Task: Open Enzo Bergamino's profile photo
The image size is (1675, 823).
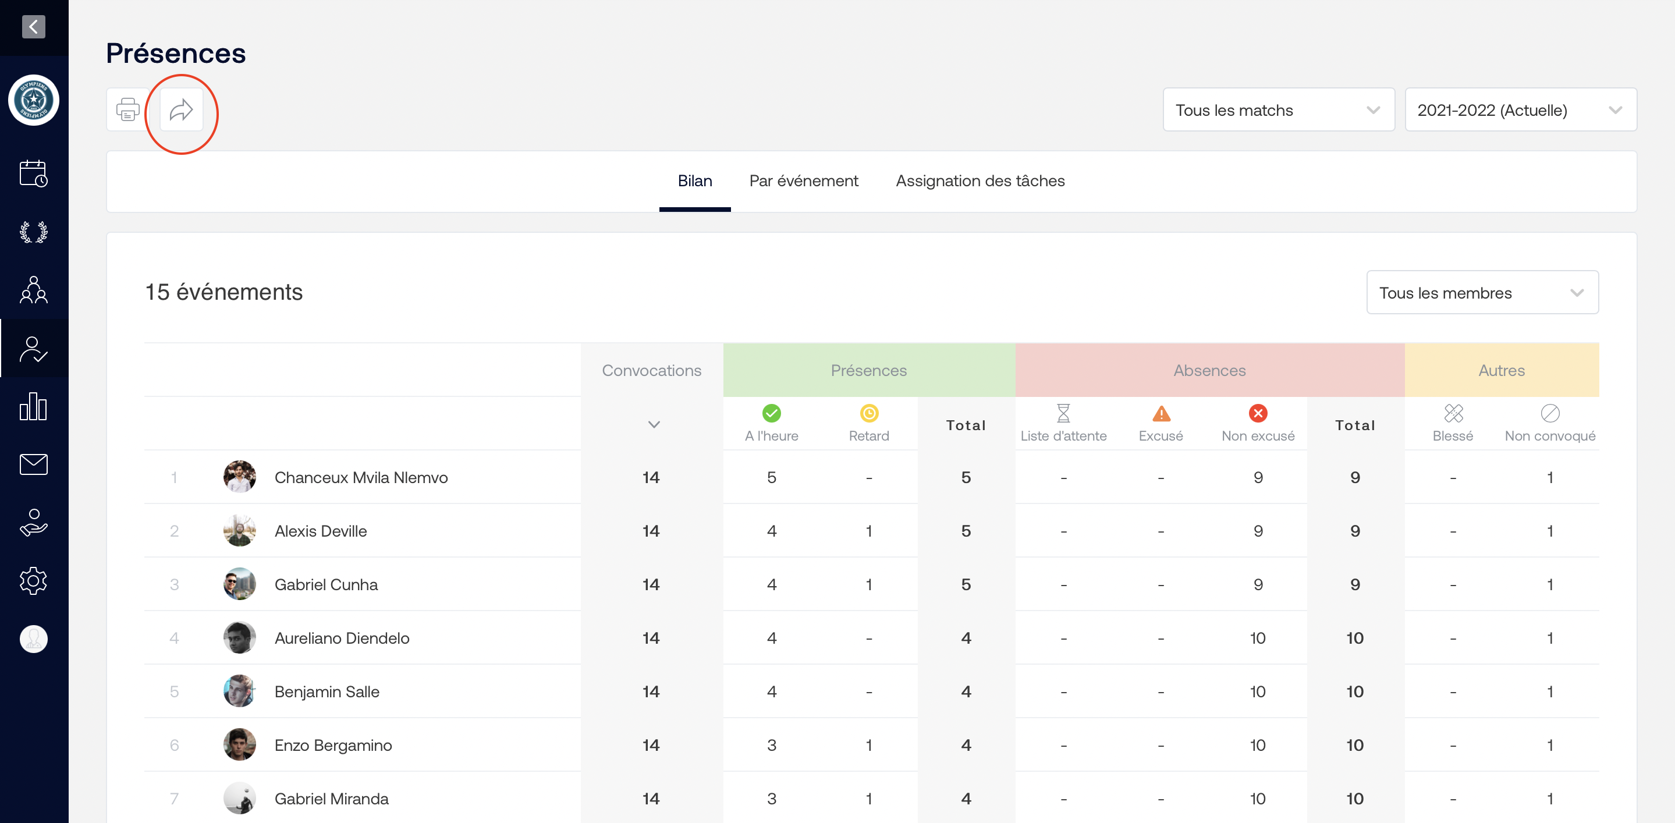Action: coord(239,744)
